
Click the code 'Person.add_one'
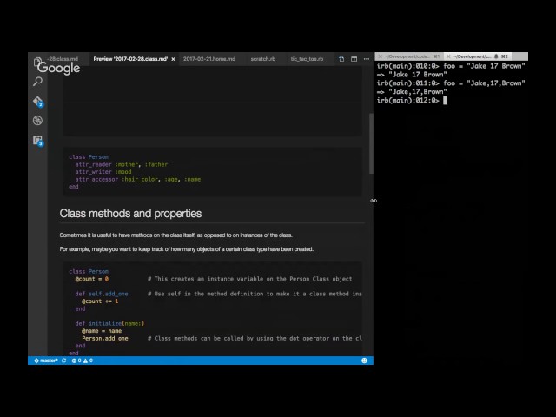click(x=105, y=338)
